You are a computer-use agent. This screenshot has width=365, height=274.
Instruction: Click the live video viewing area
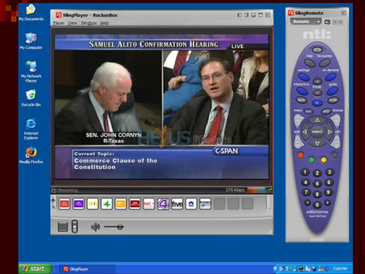tap(162, 107)
